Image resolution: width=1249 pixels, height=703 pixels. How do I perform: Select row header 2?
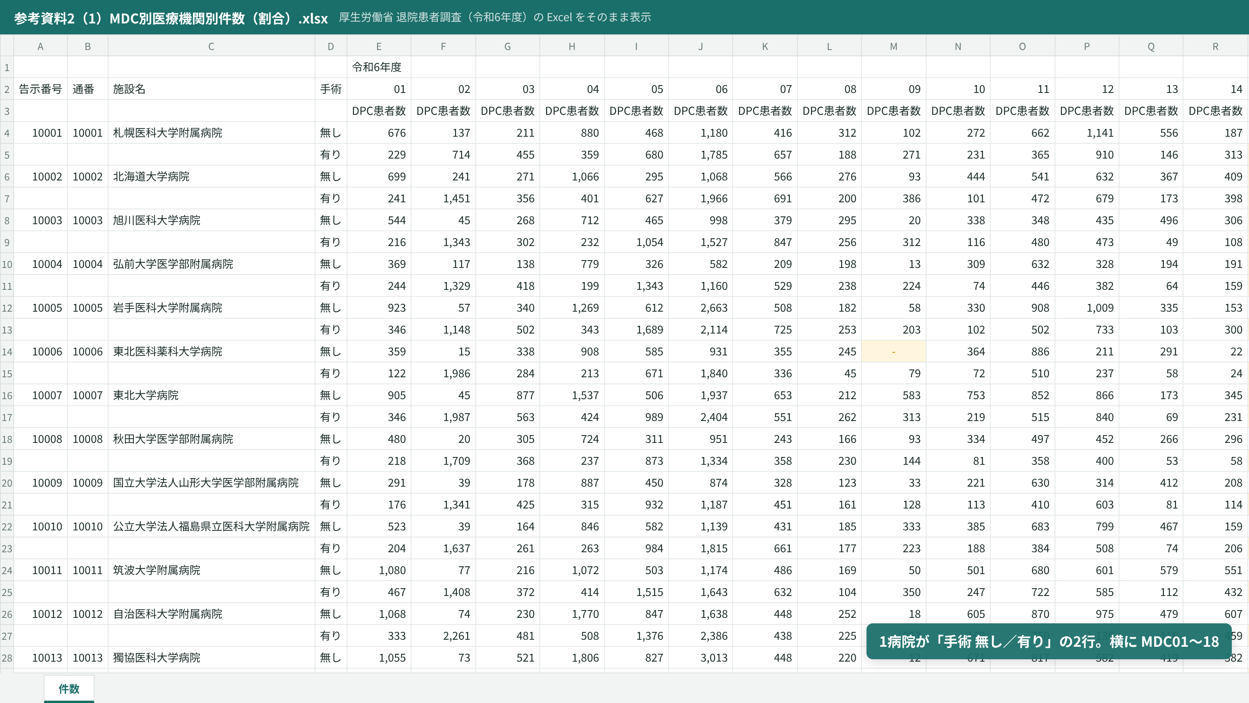pos(7,89)
